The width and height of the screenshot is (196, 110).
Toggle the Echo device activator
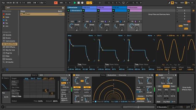(74, 75)
